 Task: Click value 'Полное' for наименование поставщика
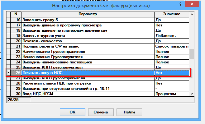172,62
